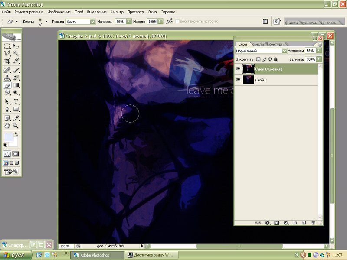Open the blend mode Нормальный dropdown
347x260 pixels.
pos(284,51)
